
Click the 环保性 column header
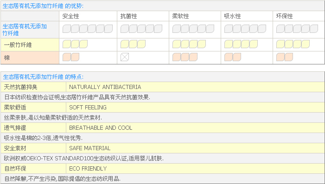[284, 16]
